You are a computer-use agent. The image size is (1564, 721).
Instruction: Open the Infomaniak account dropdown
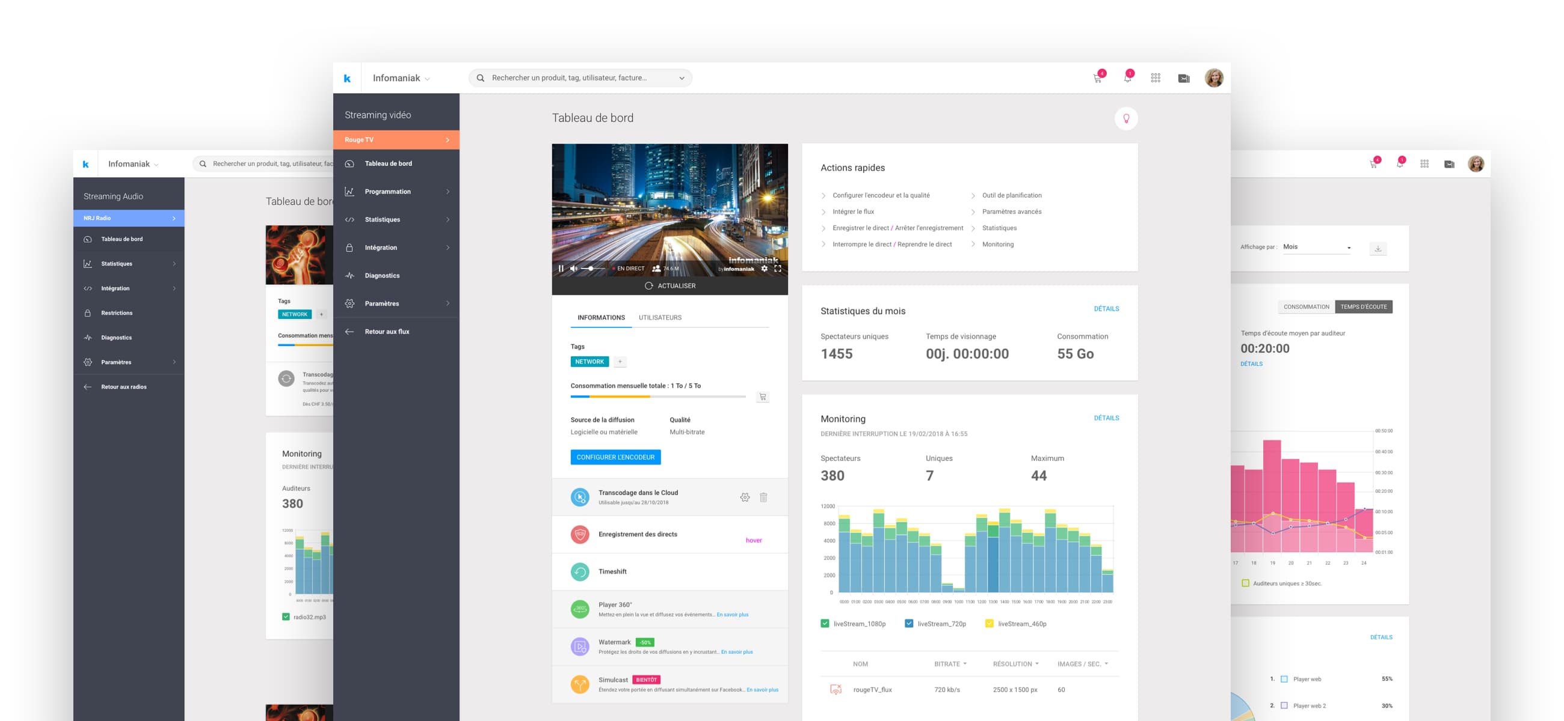tap(401, 78)
